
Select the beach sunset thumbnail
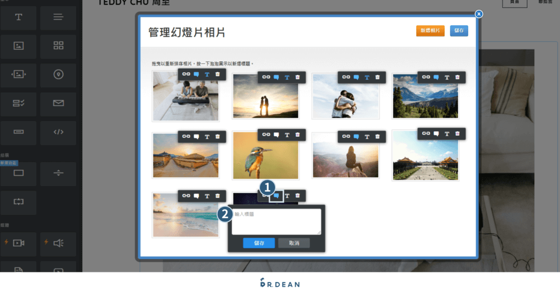tap(186, 215)
